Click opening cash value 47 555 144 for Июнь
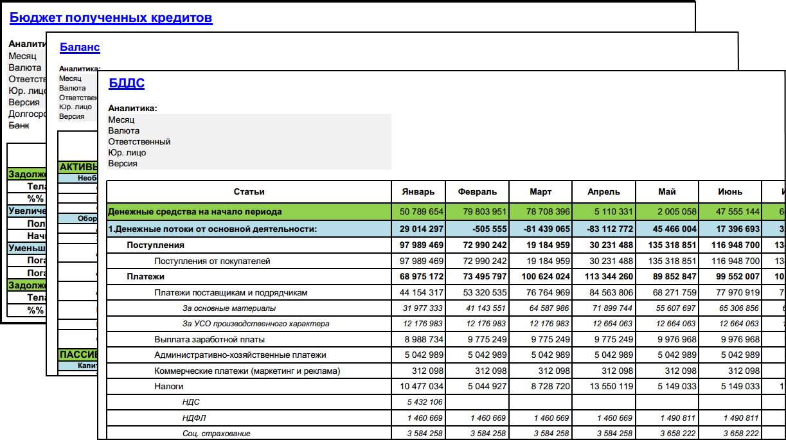The image size is (786, 440). click(x=738, y=211)
